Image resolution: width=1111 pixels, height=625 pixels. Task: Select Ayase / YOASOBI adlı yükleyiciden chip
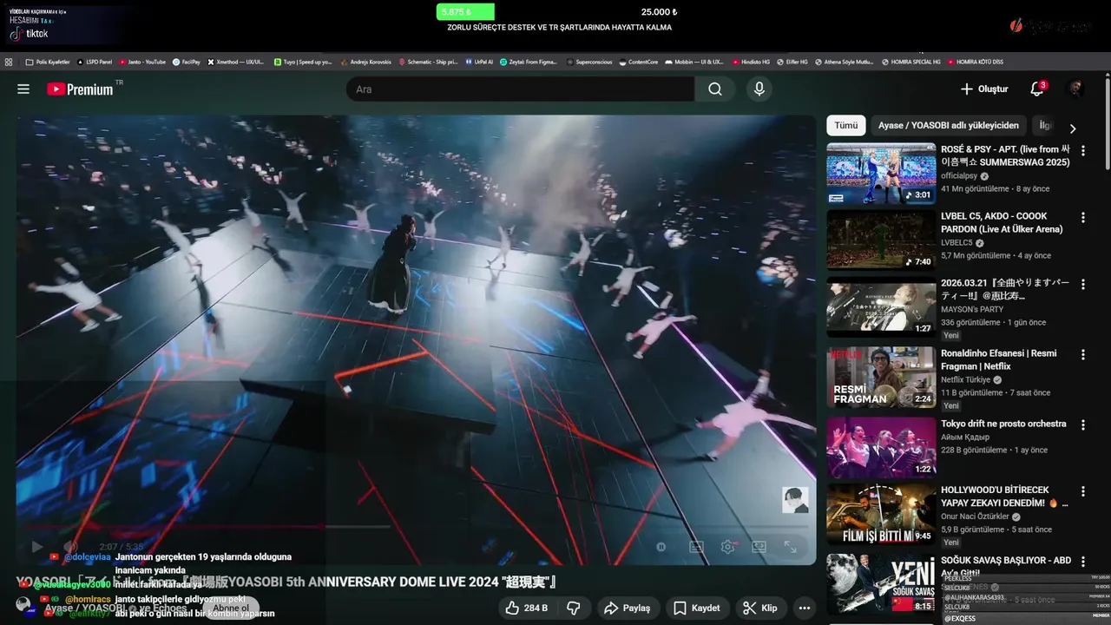[x=949, y=126]
